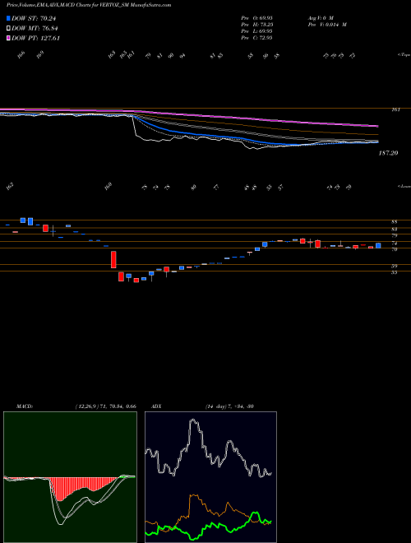
Task: Click the '<Lows' row label
Action: click(404, 186)
